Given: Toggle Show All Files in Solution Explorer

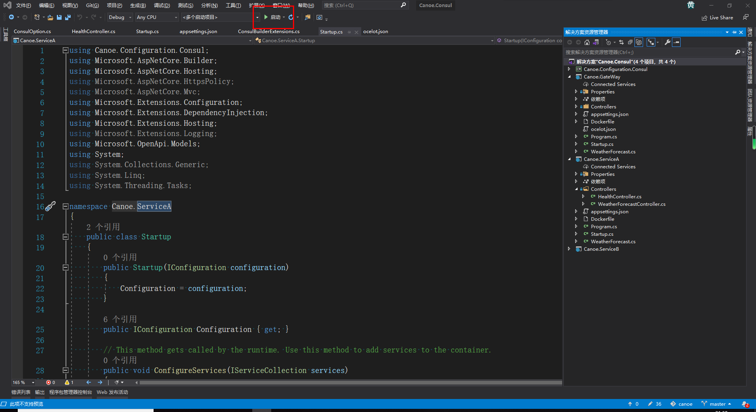Looking at the screenshot, I should [639, 42].
